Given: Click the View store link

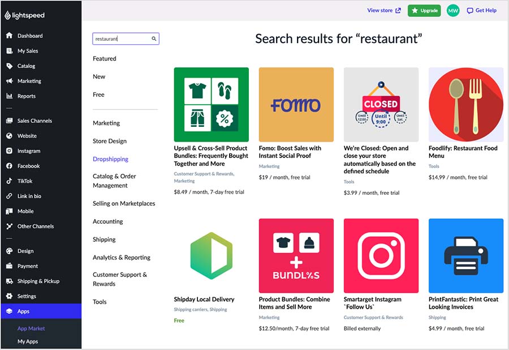Looking at the screenshot, I should click(x=379, y=10).
